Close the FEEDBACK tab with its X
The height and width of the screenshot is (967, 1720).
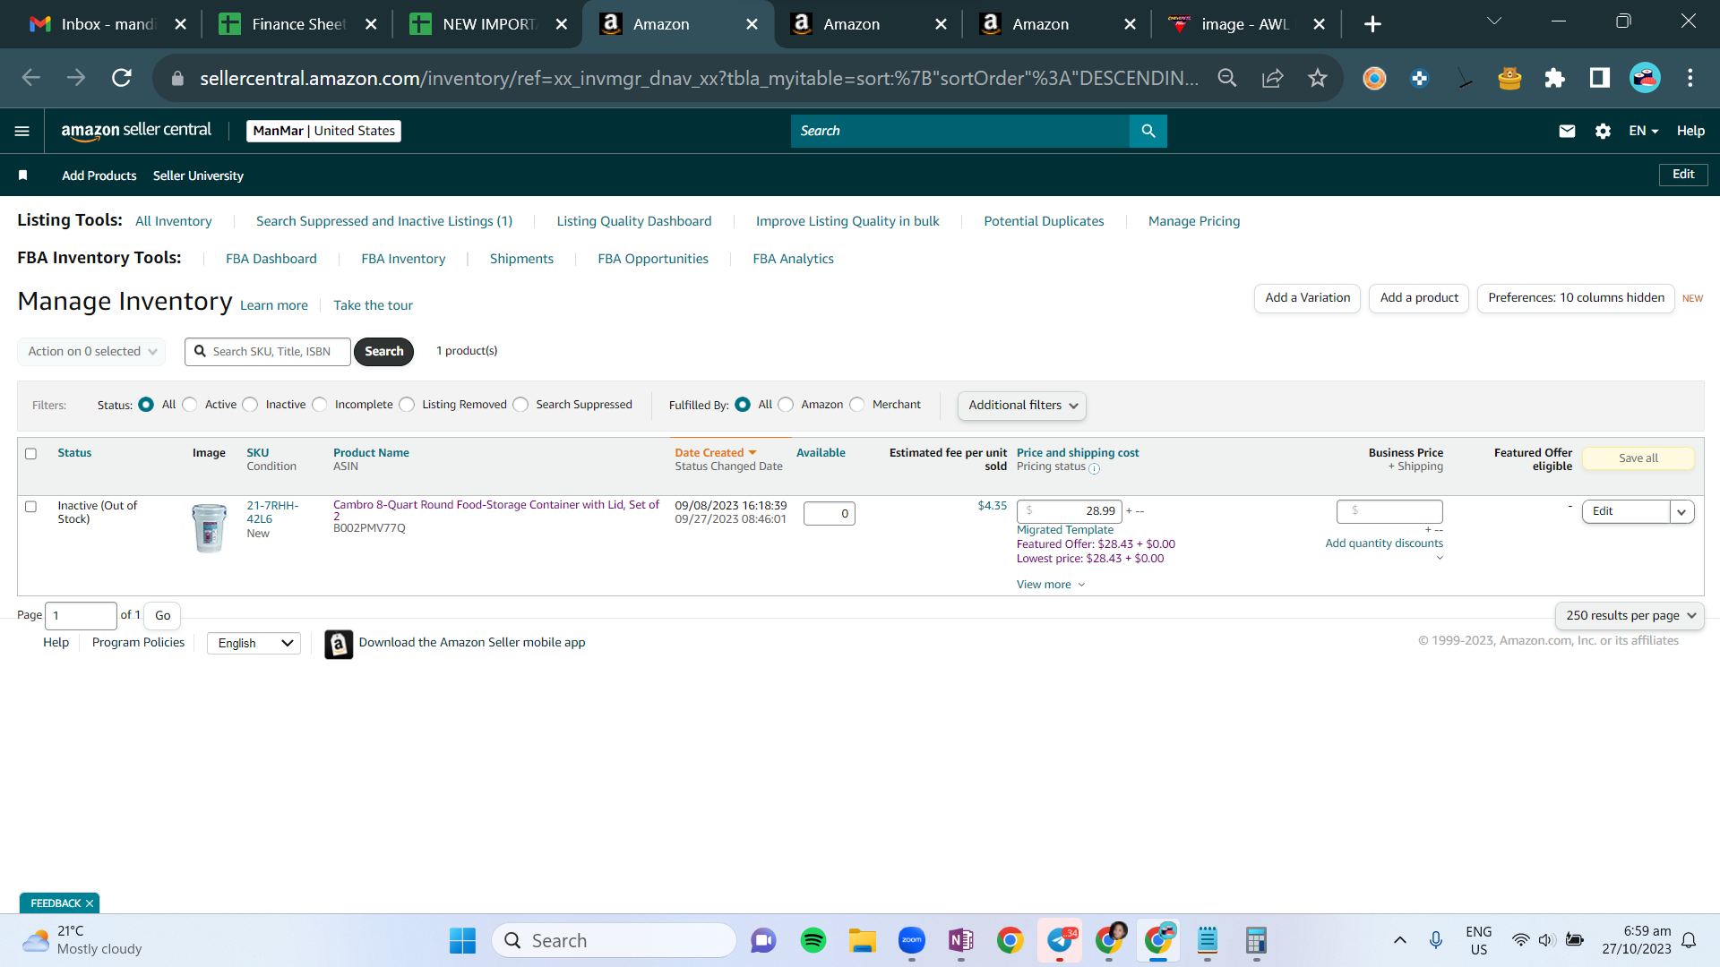(90, 903)
